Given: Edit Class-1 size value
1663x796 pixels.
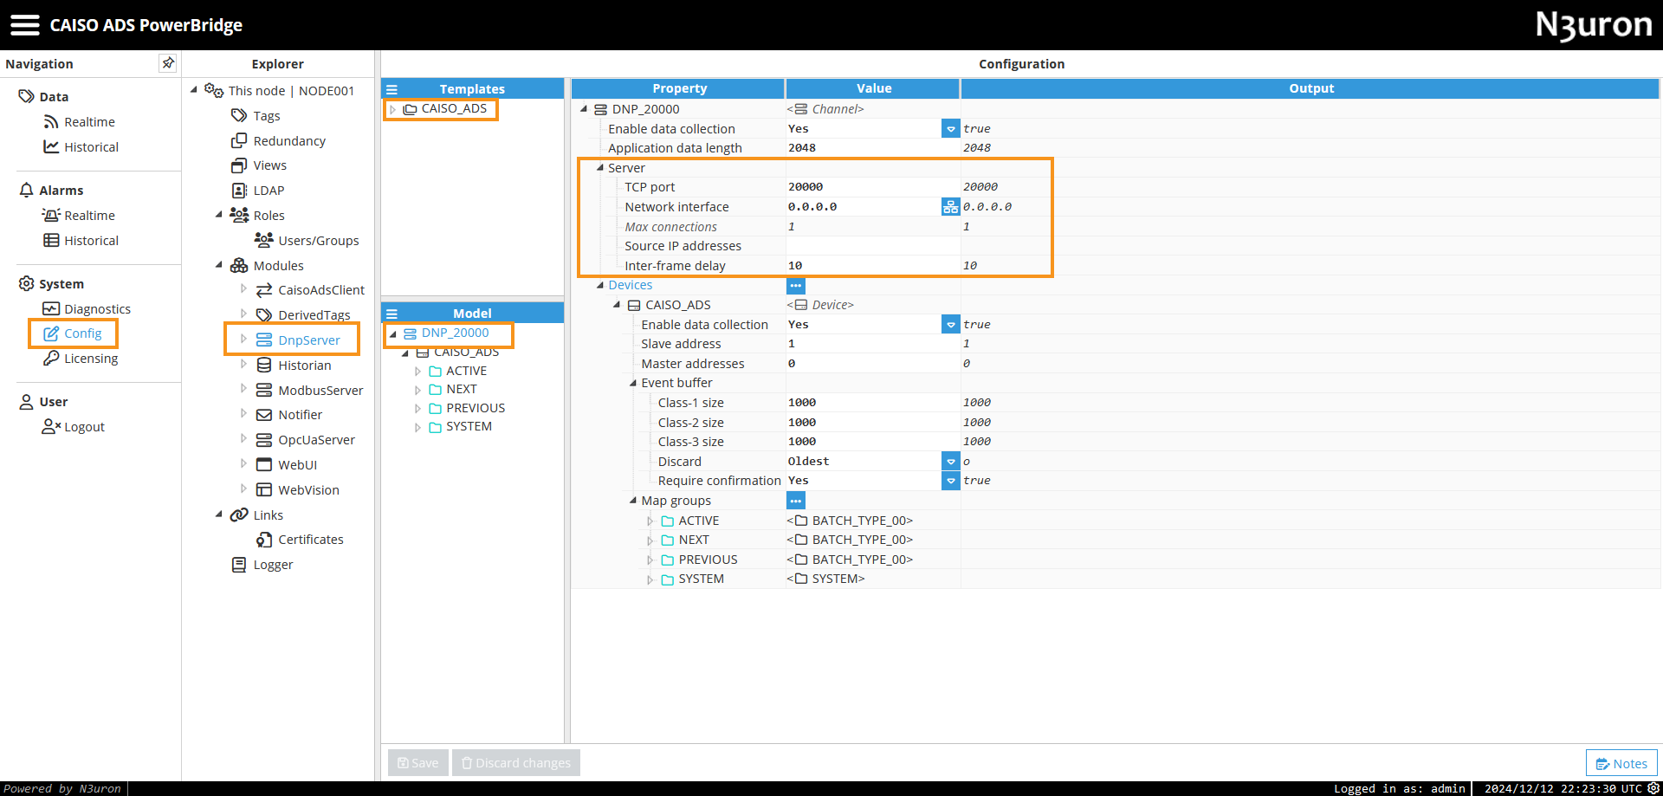Looking at the screenshot, I should coord(872,403).
